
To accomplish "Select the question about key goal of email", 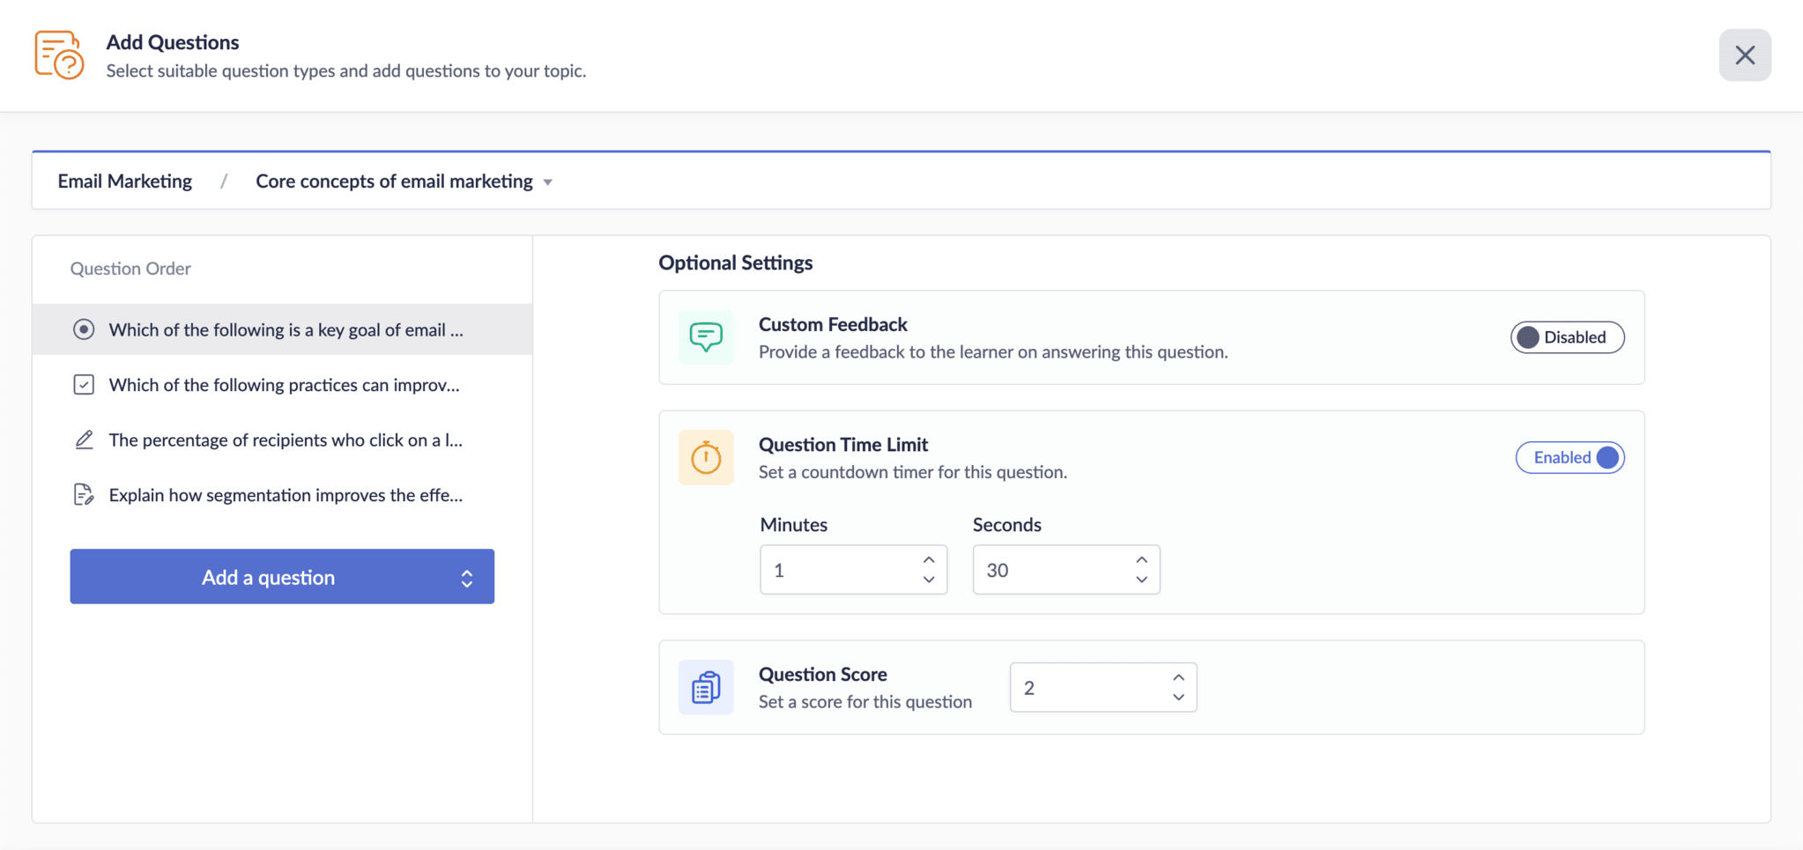I will [x=282, y=329].
